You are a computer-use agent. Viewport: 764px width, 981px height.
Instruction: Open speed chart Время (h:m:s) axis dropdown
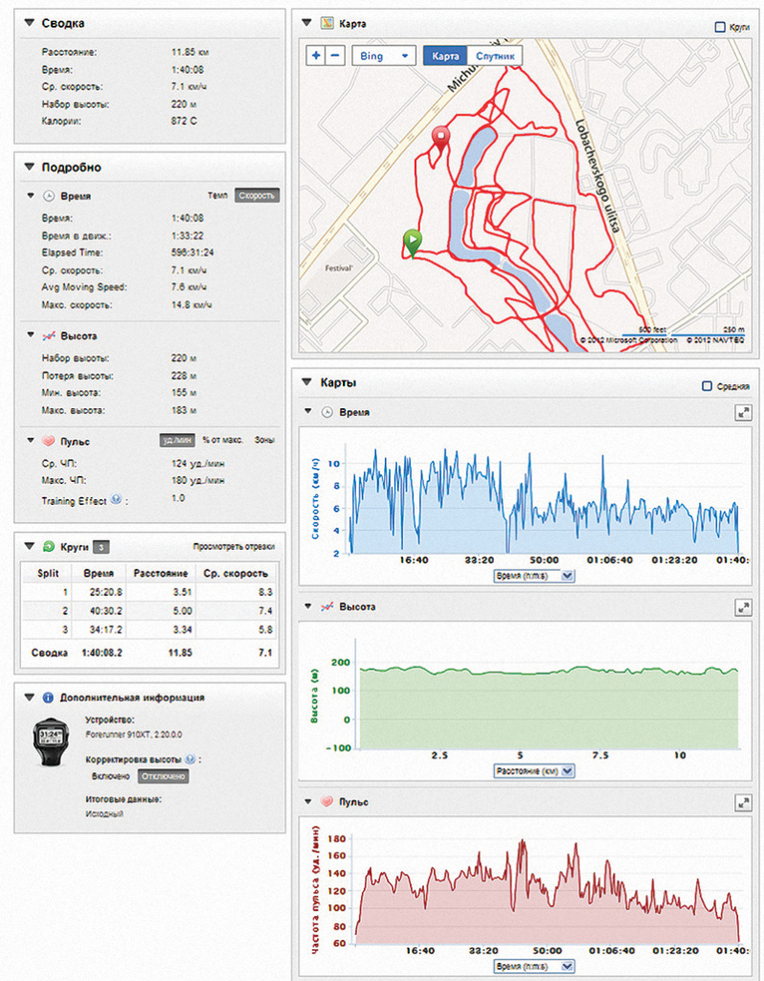click(534, 576)
